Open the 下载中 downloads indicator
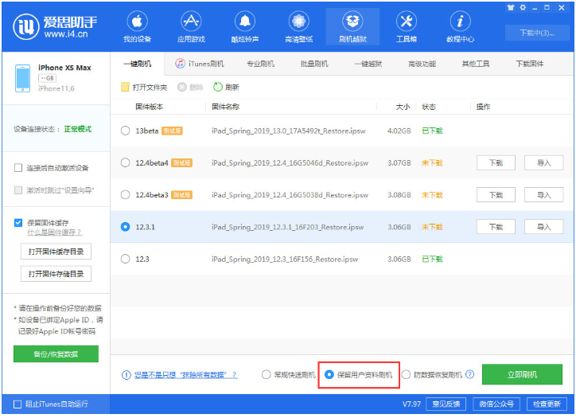 point(542,33)
